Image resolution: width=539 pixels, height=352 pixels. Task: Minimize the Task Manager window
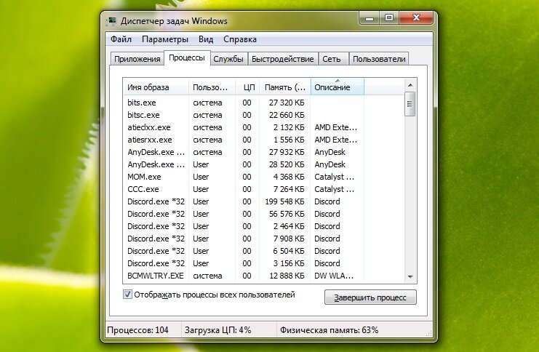pos(370,18)
